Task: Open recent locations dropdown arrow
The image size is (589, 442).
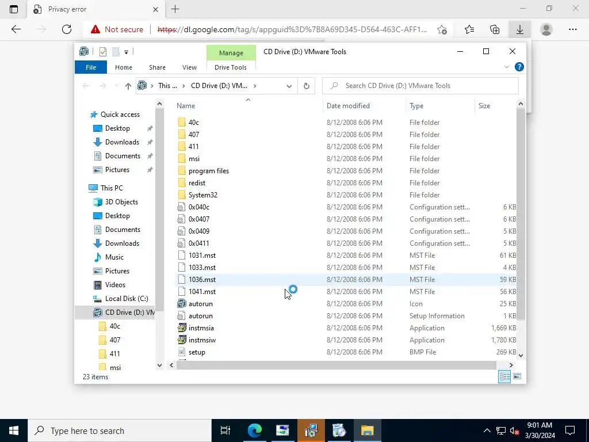Action: click(116, 86)
